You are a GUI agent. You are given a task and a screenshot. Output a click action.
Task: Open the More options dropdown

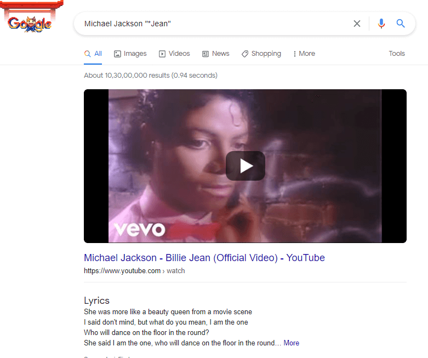click(x=304, y=54)
